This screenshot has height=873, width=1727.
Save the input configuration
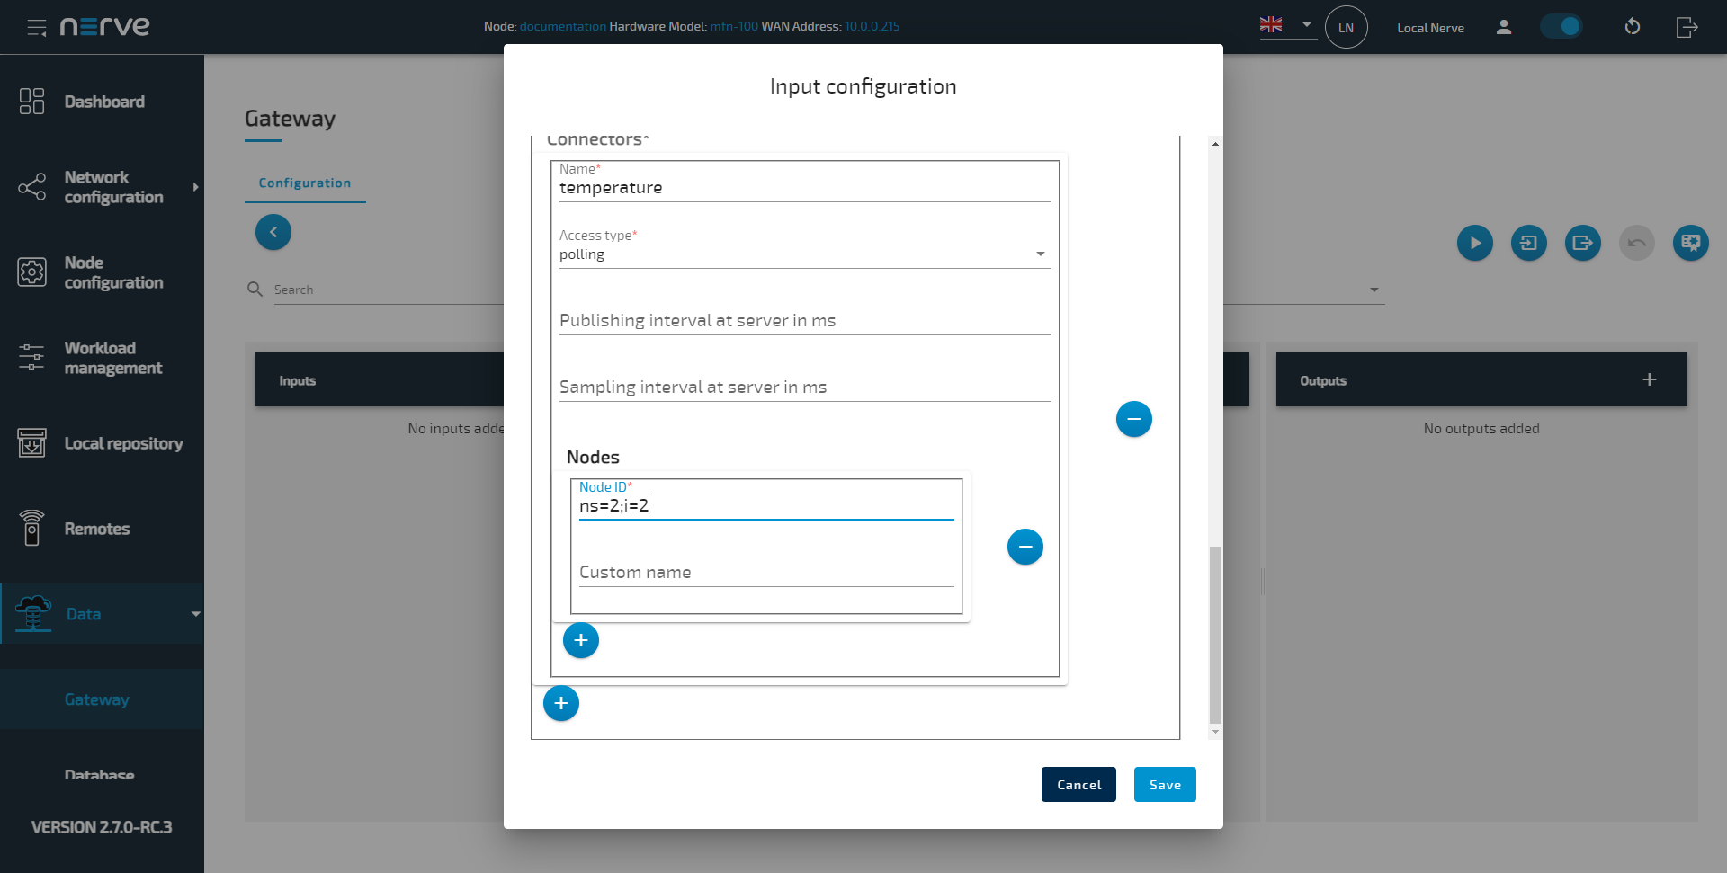click(1164, 784)
